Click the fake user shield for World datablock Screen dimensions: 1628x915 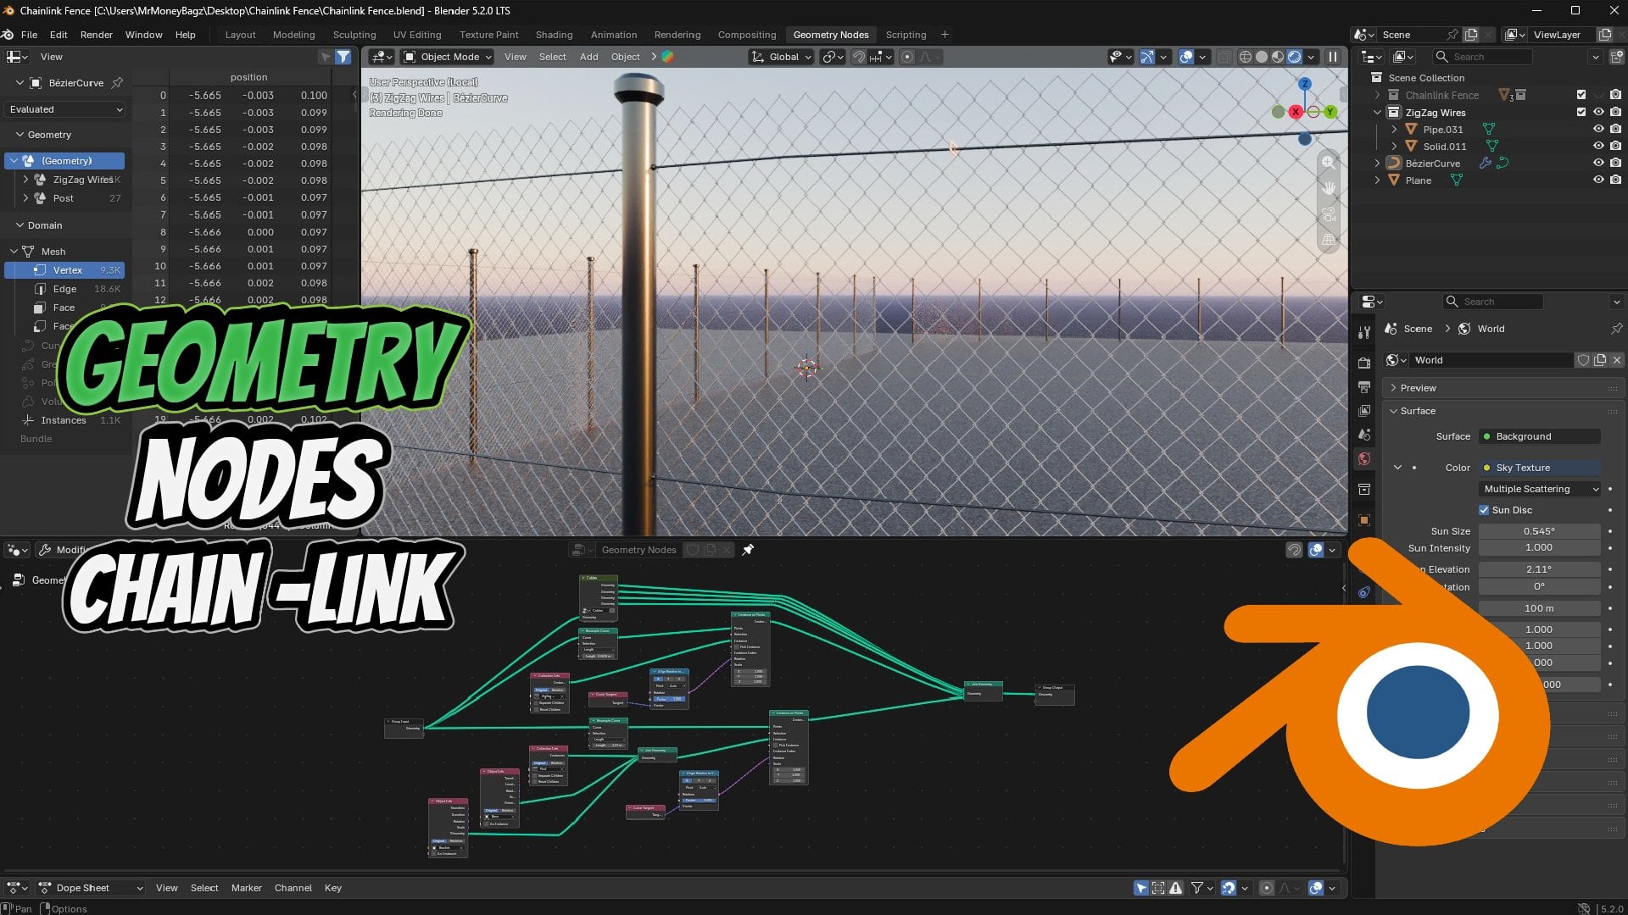click(1582, 360)
